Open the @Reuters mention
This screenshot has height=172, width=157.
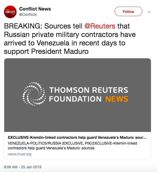(x=100, y=26)
